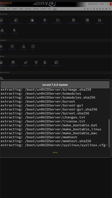Open the Credits page
112x198 pixels.
point(36,64)
